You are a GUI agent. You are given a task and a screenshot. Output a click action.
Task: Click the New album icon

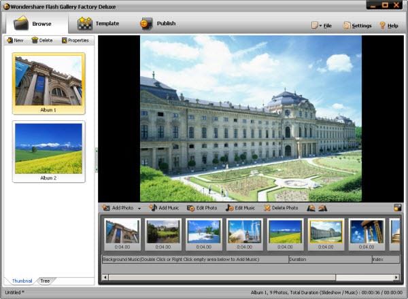(10, 40)
